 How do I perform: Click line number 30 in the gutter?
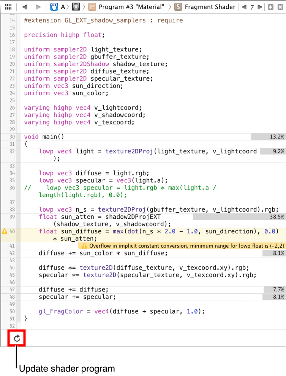12,137
